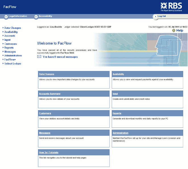The width and height of the screenshot is (188, 169).
Task: Open the Administration panel link
Action: coord(121,133)
